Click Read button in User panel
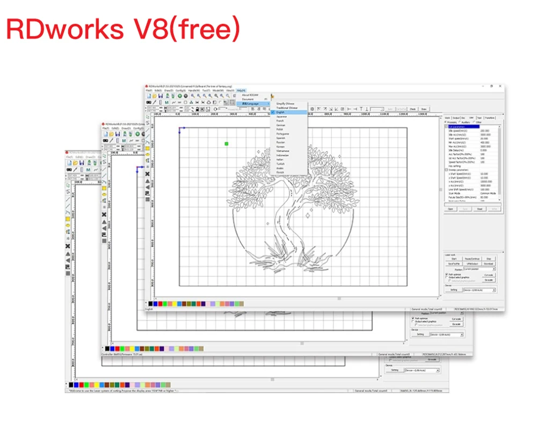This screenshot has width=537, height=430. (480, 209)
